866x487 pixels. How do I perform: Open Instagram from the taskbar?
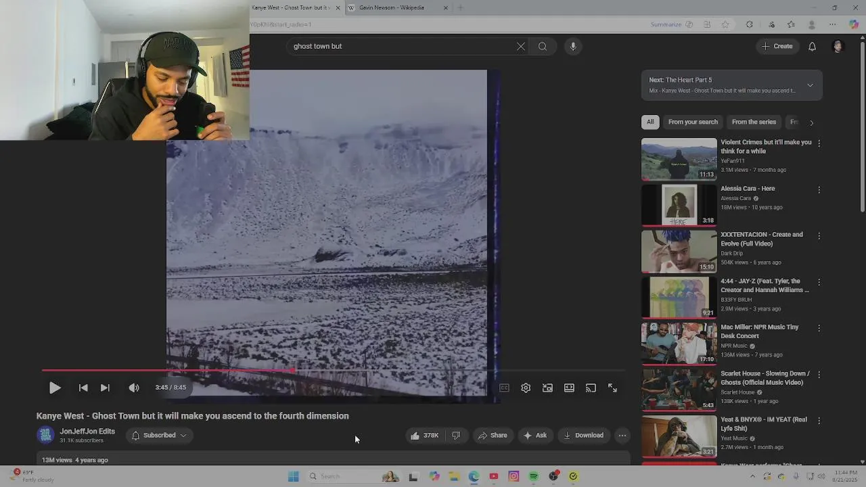pyautogui.click(x=514, y=476)
